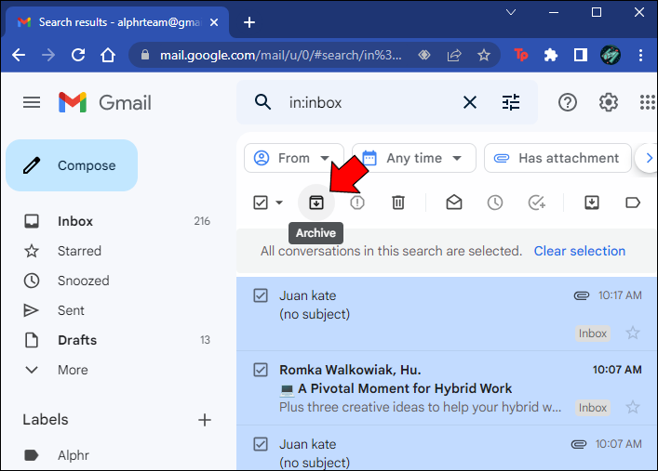The width and height of the screenshot is (658, 471).
Task: Click the Compose button
Action: tap(72, 165)
